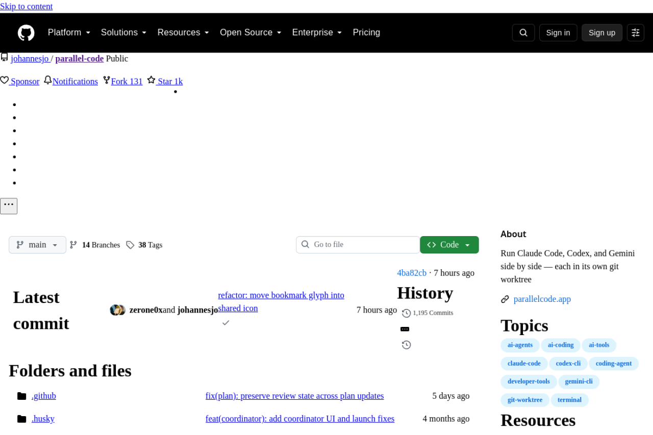The image size is (653, 435).
Task: Click the Sign up button
Action: [x=602, y=33]
